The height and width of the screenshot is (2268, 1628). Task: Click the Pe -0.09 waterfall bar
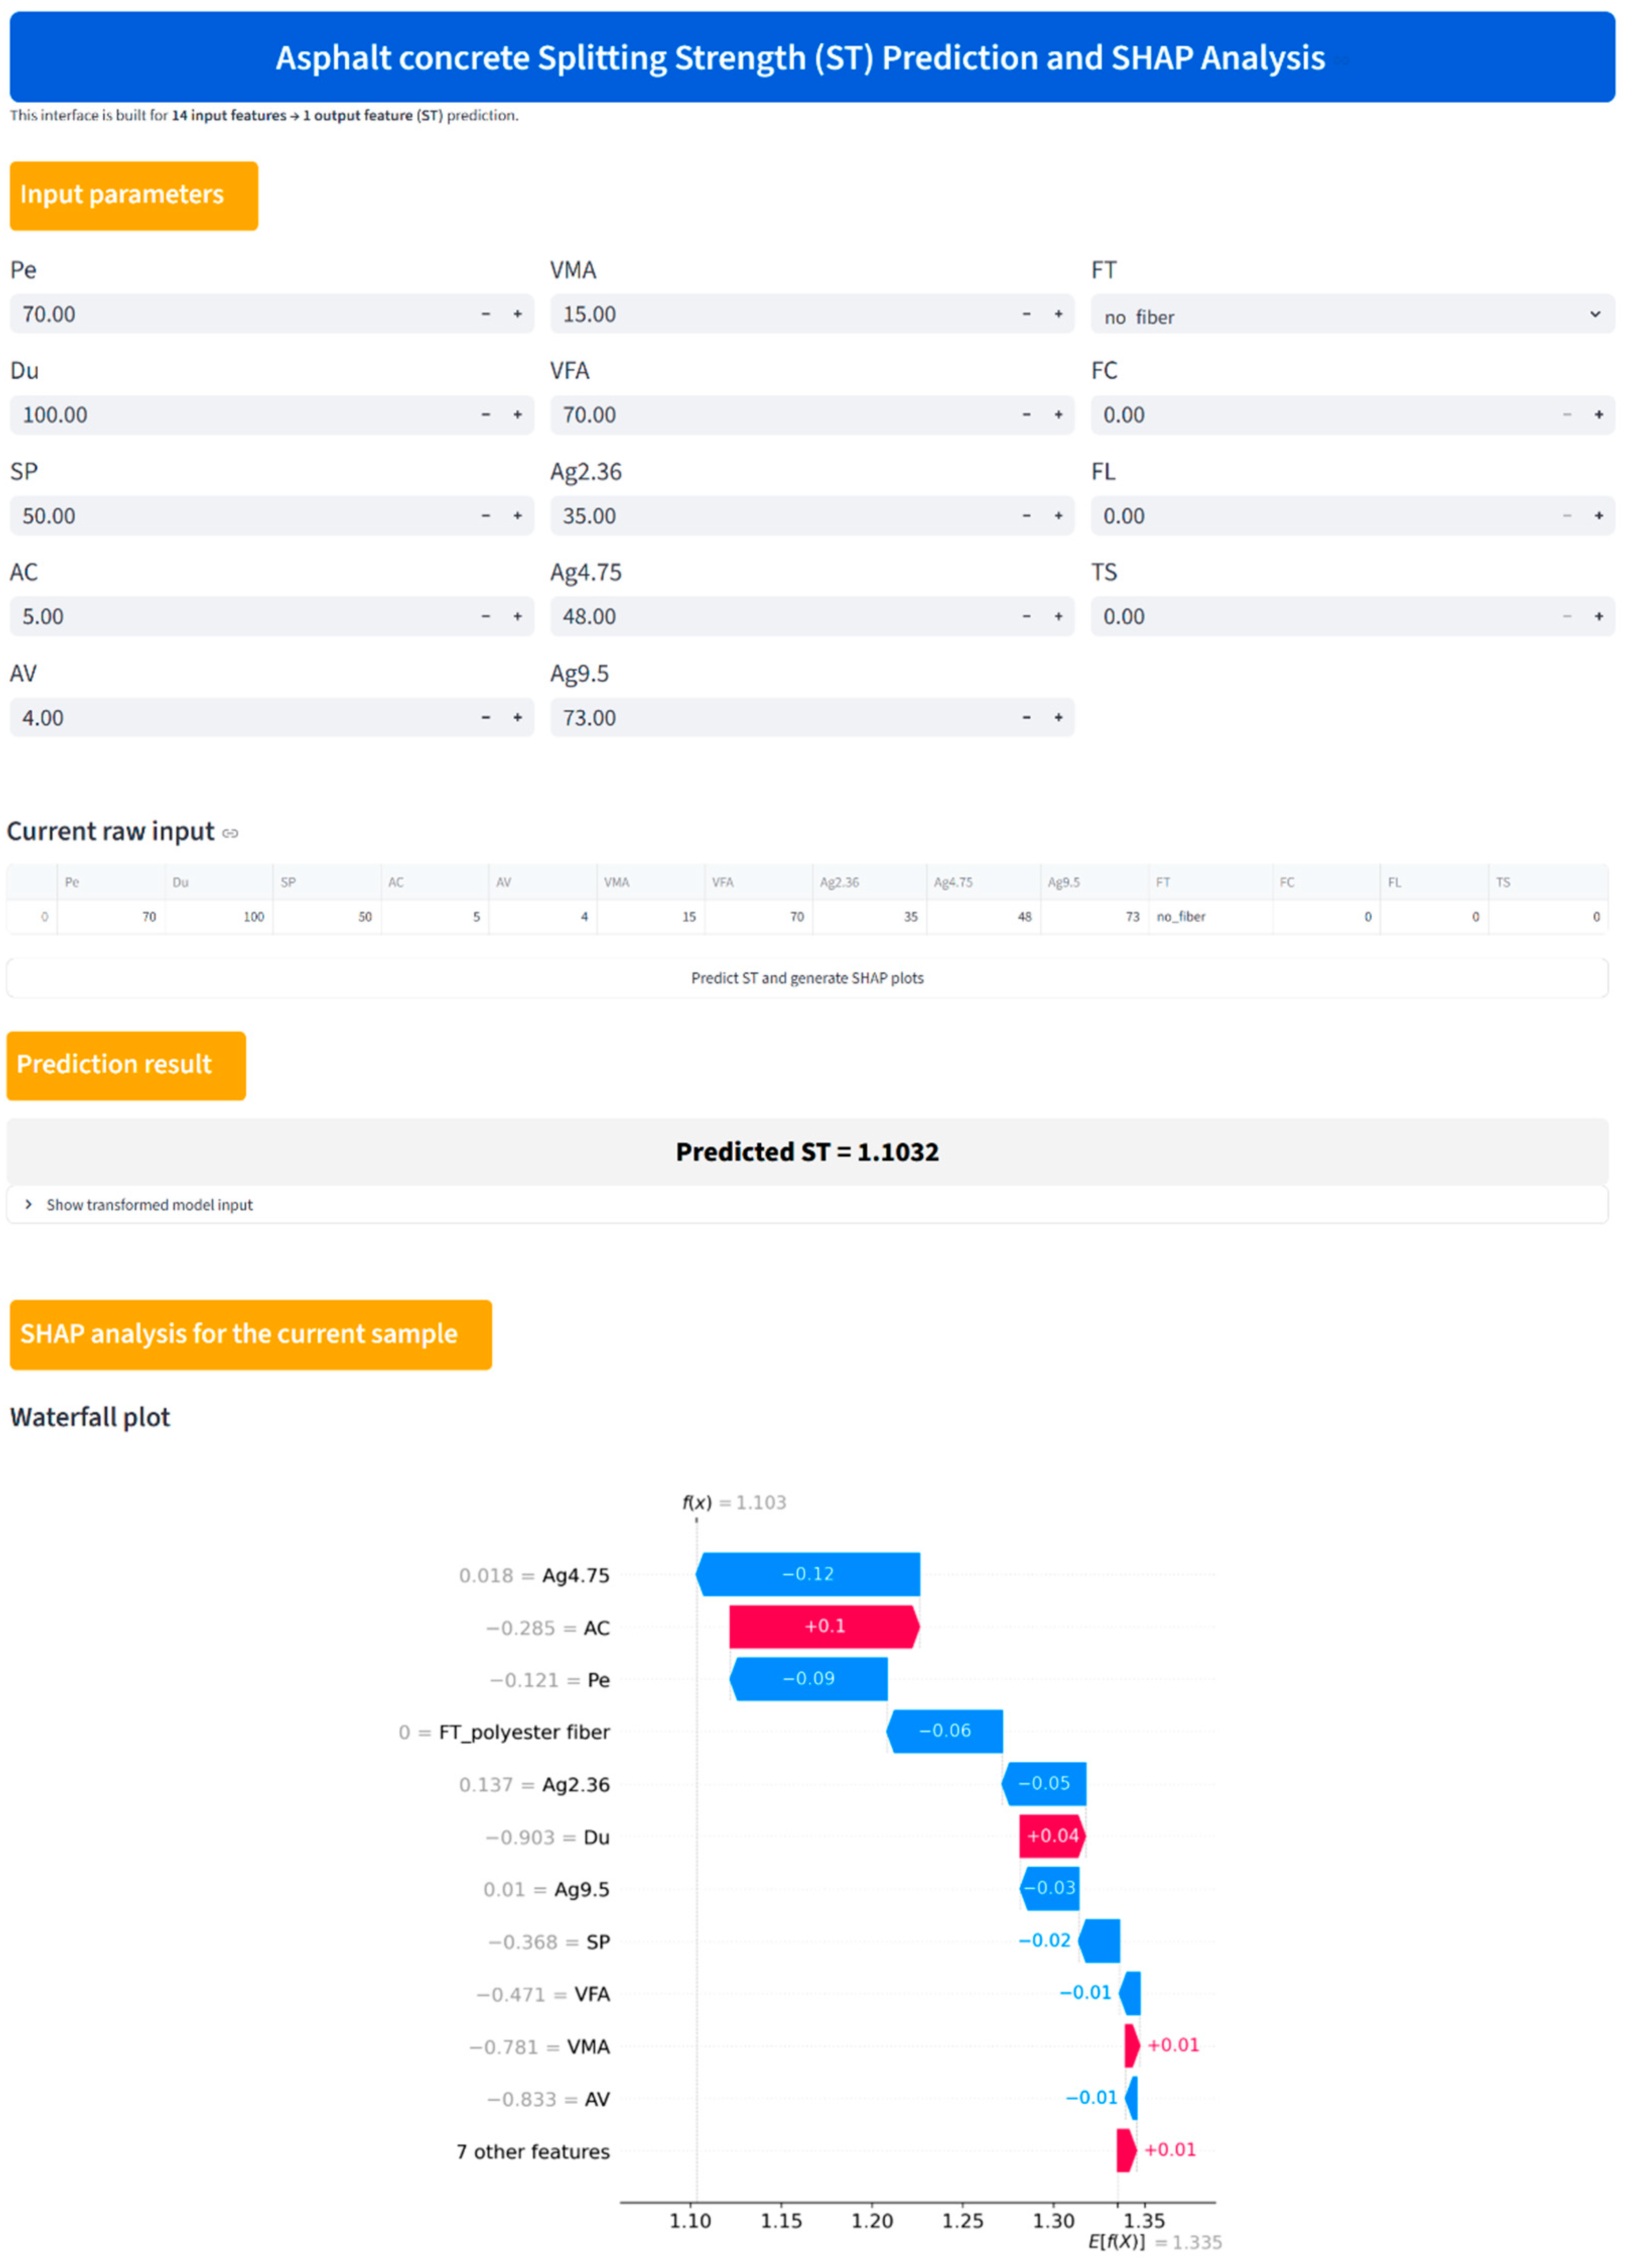tap(809, 1678)
